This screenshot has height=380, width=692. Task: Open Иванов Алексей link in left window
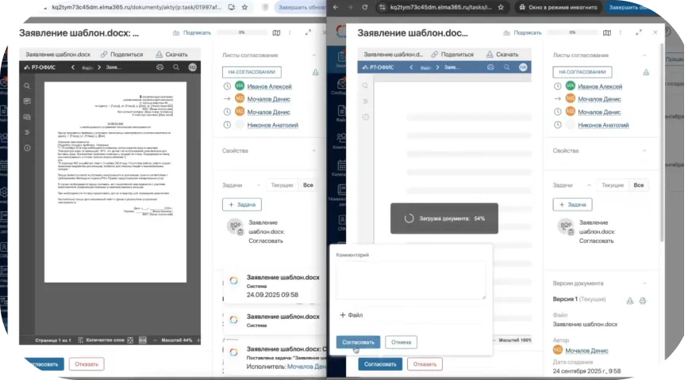(268, 85)
